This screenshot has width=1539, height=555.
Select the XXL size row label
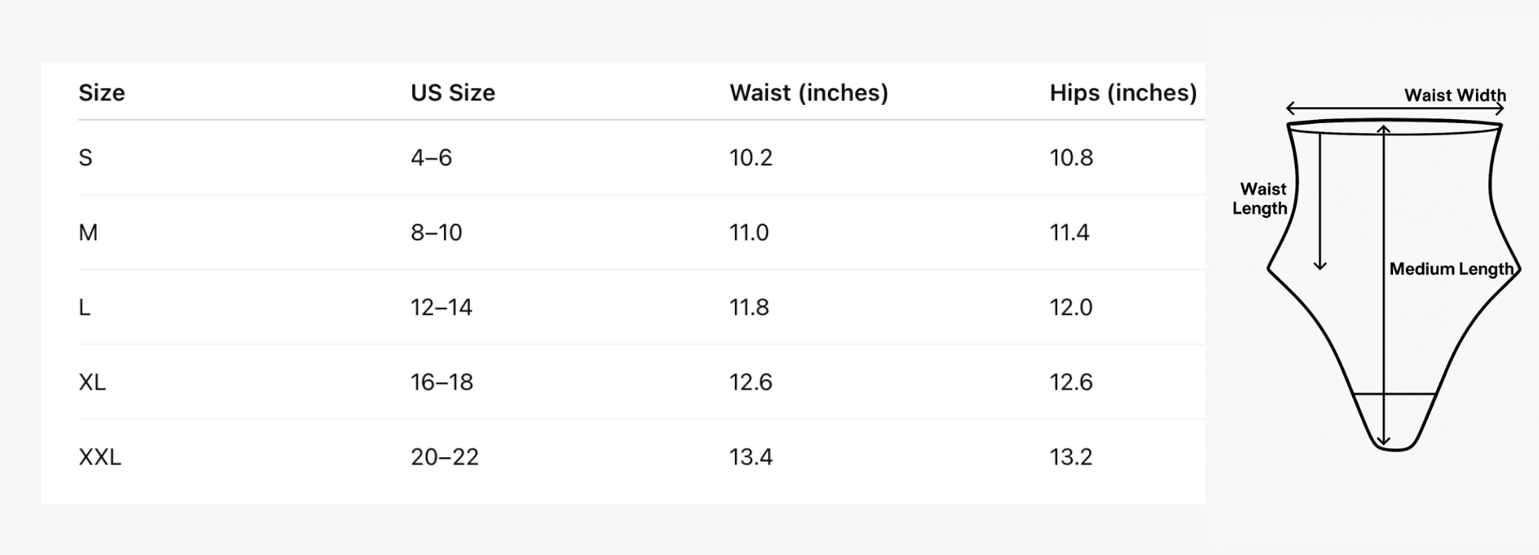pyautogui.click(x=99, y=457)
